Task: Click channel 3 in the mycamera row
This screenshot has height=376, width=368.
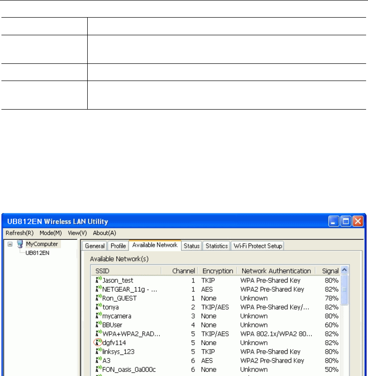Action: pyautogui.click(x=193, y=316)
